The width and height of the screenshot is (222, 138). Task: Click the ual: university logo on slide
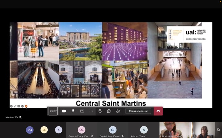196,32
